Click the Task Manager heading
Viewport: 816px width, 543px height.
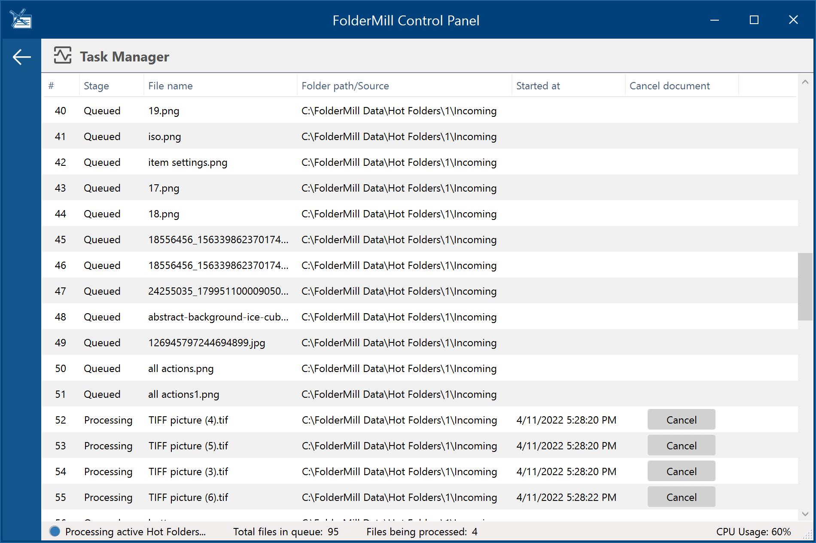pos(125,56)
